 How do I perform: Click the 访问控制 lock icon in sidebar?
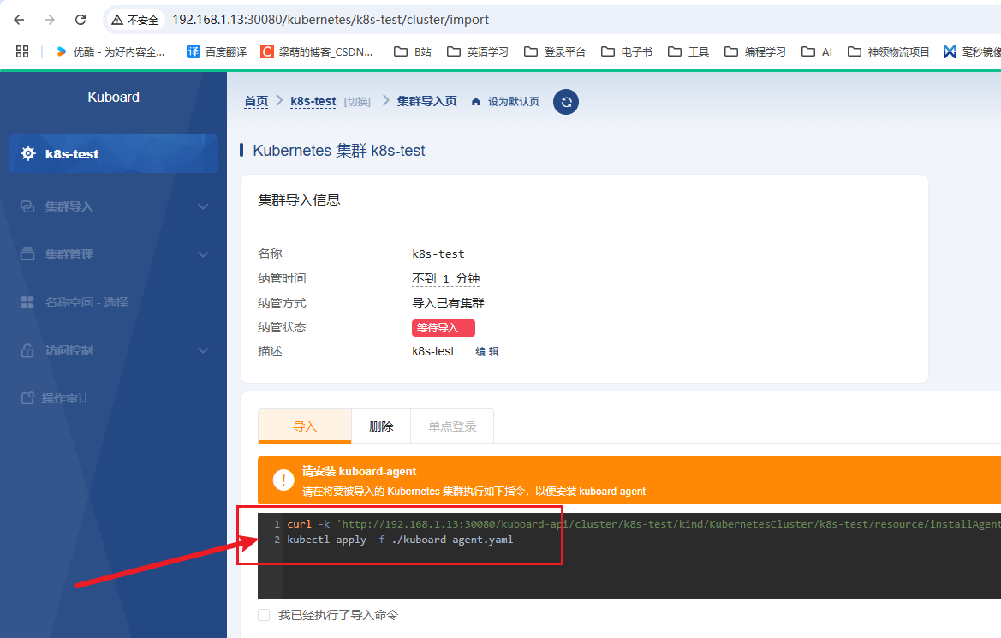tap(27, 350)
